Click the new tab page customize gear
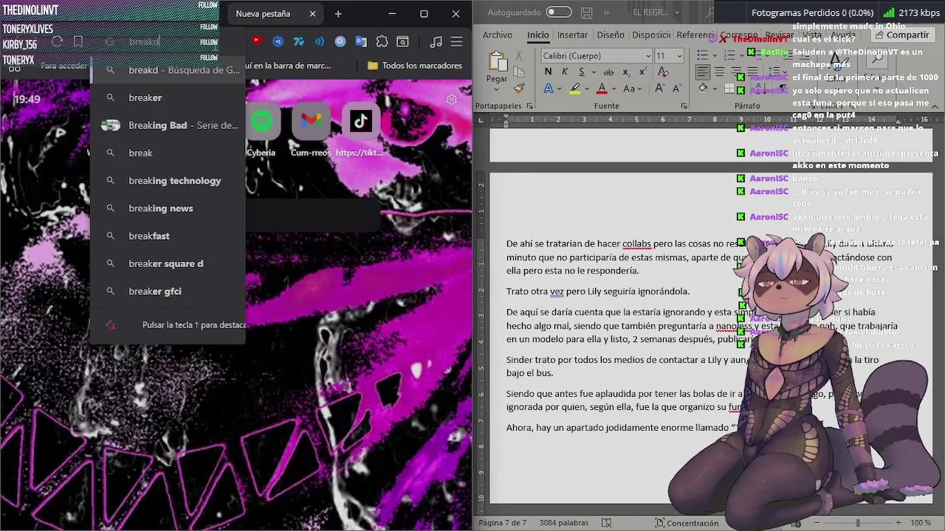The width and height of the screenshot is (945, 531). 452,100
